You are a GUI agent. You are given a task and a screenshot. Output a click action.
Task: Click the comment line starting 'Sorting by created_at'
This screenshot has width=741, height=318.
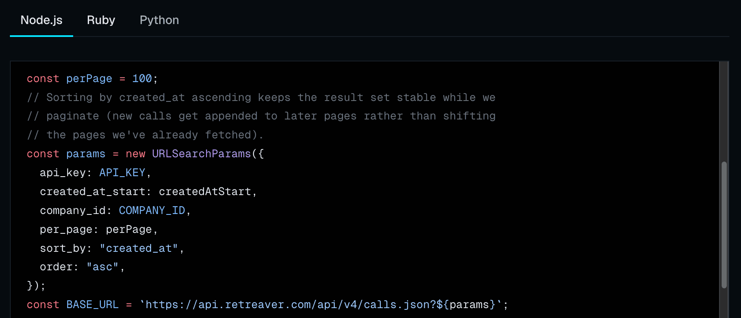(x=261, y=98)
